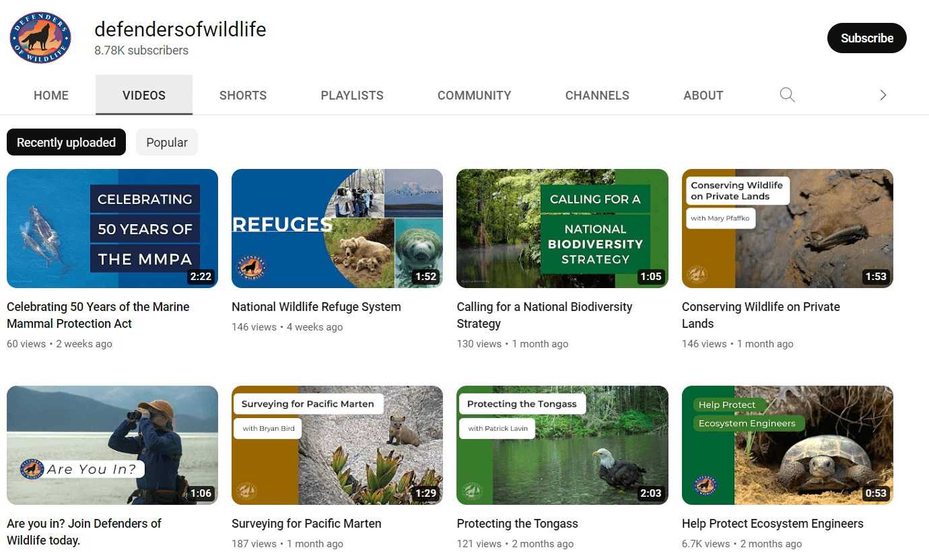The height and width of the screenshot is (556, 929).
Task: Sort videos by Popular chip
Action: pyautogui.click(x=167, y=142)
